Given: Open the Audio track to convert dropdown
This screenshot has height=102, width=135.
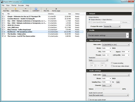Looking at the screenshot, I should pyautogui.click(x=109, y=95).
